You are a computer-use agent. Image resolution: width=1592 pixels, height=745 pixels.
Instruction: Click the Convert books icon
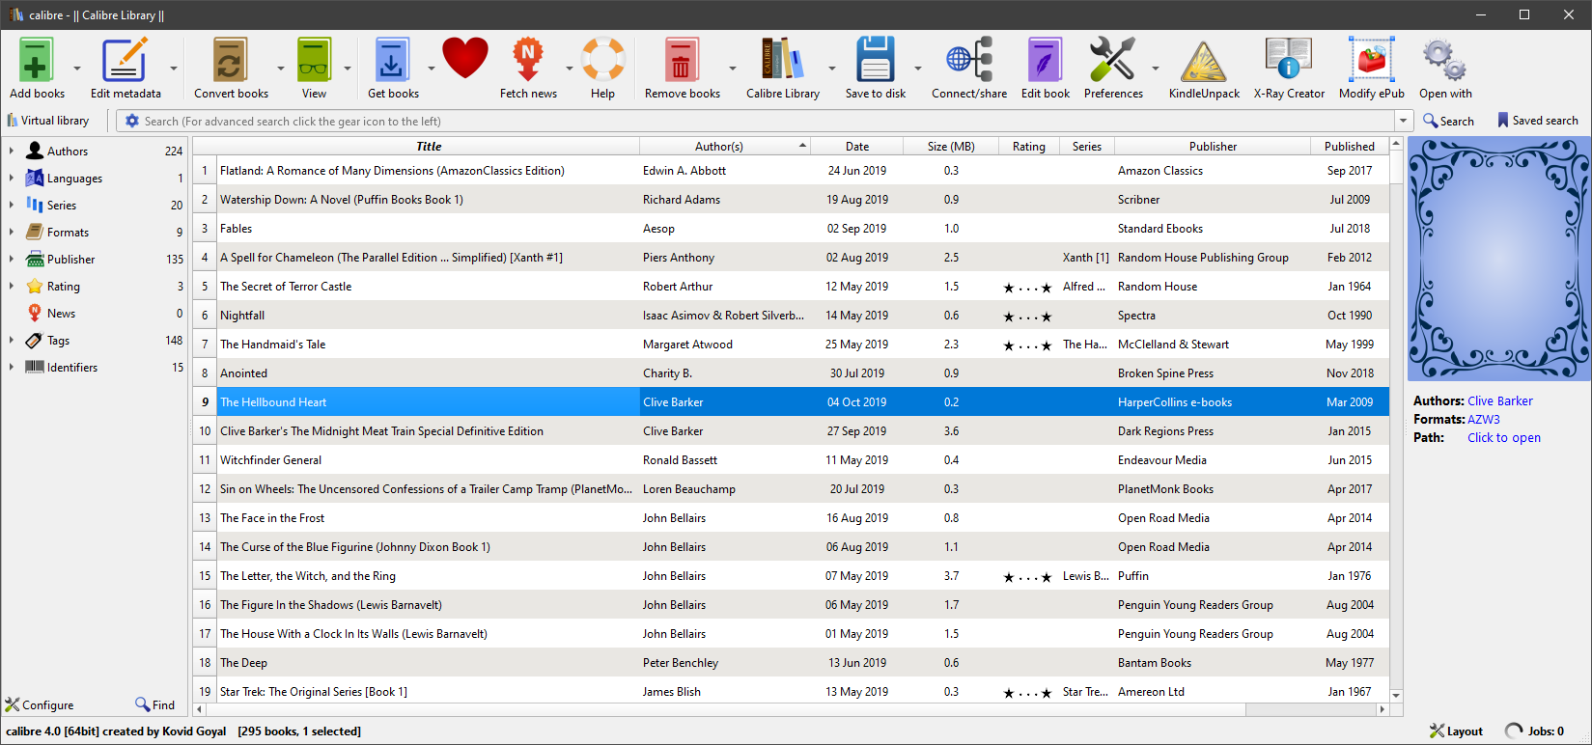[x=231, y=61]
